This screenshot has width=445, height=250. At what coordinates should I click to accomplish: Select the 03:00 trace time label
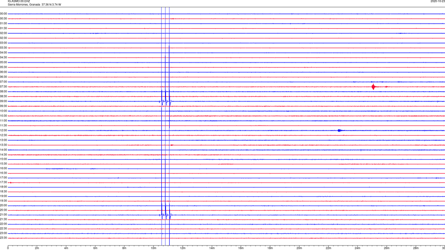(x=3, y=43)
